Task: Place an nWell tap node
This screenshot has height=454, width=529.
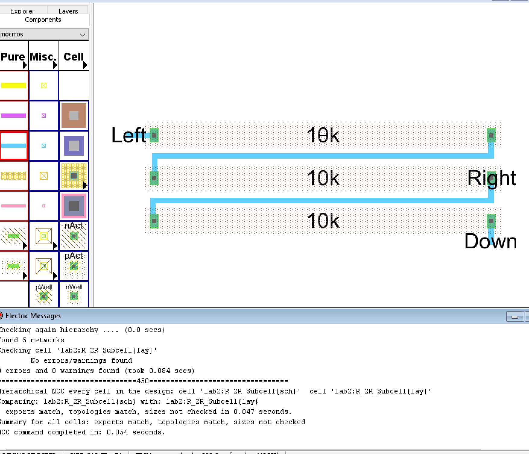Action: [74, 294]
